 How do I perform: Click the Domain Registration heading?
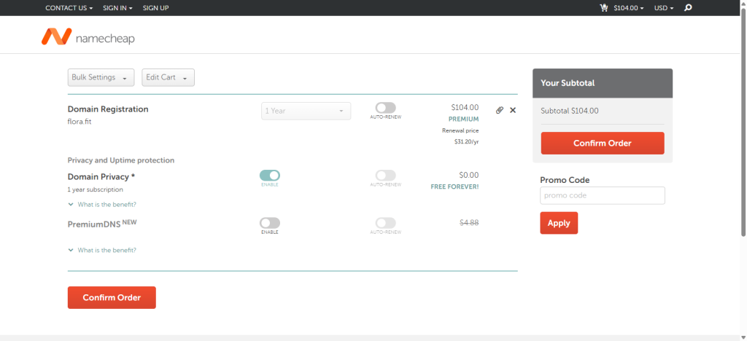pos(108,109)
